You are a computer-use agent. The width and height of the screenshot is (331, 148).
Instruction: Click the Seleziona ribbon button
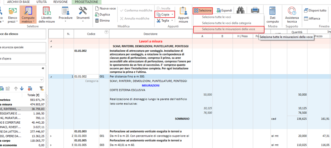click(x=203, y=10)
